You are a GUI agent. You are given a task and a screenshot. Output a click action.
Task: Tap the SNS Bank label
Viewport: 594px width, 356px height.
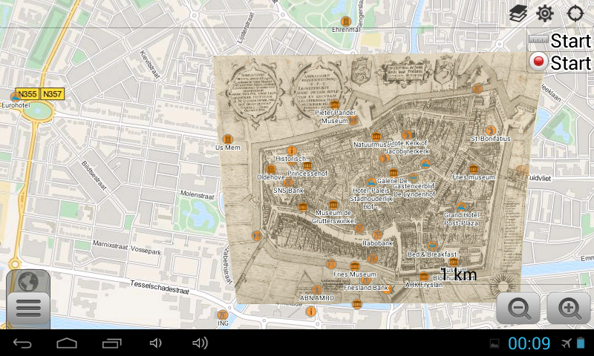pyautogui.click(x=289, y=191)
